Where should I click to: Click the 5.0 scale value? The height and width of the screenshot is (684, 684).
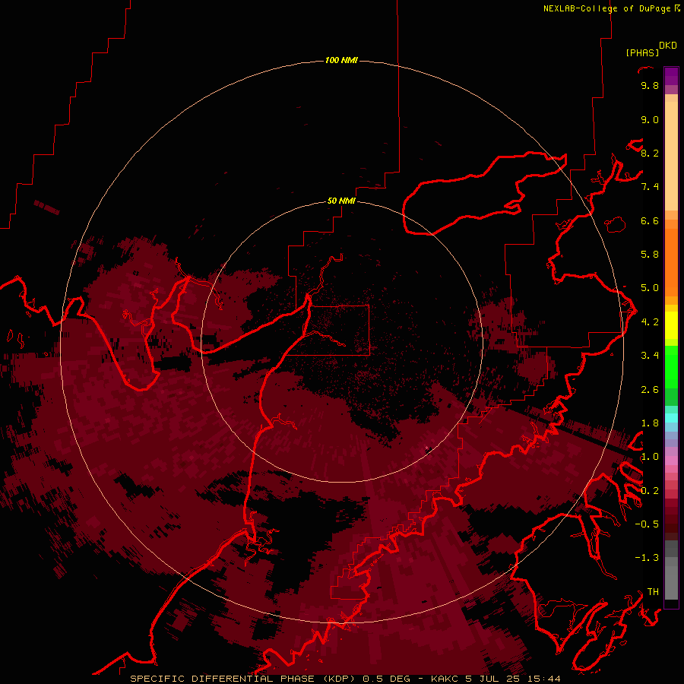click(x=650, y=288)
